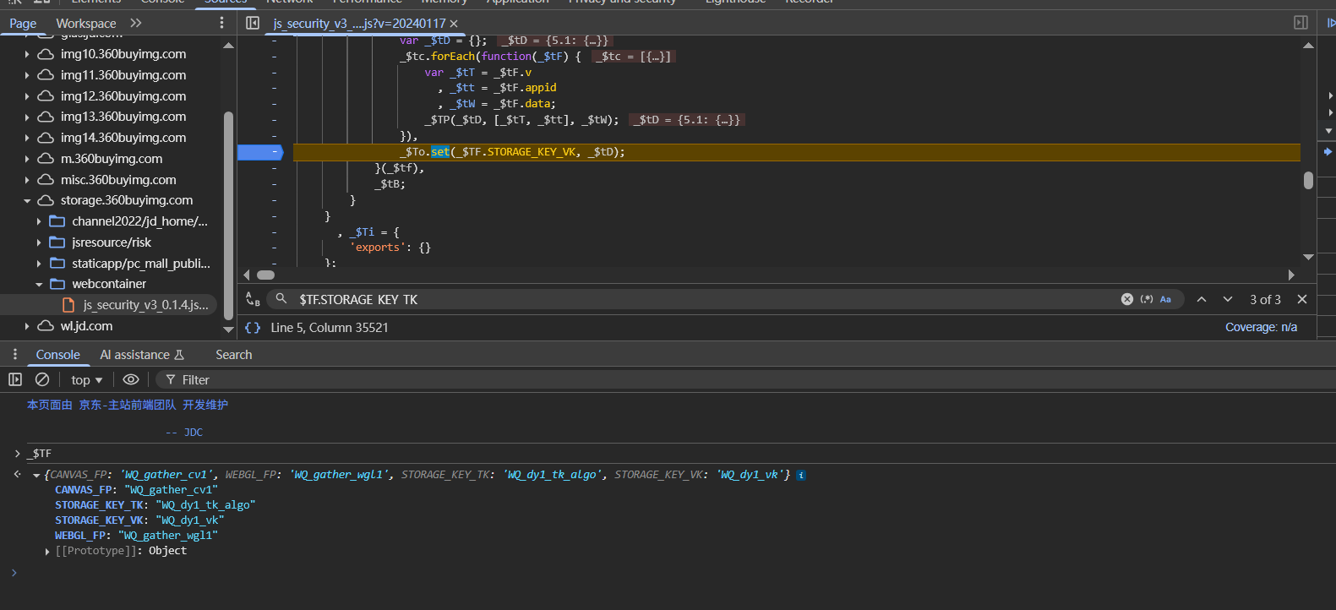Clear the find-in-file search text
The height and width of the screenshot is (610, 1336).
pyautogui.click(x=1126, y=299)
